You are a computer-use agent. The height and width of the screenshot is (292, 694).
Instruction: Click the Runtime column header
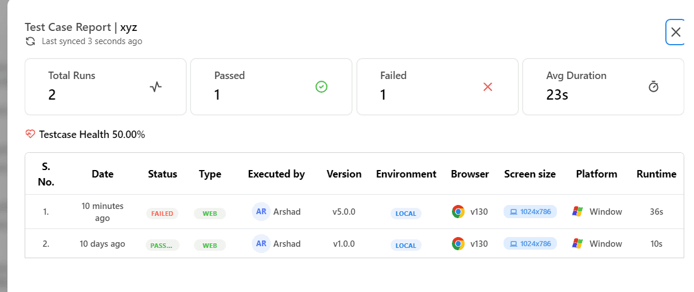(656, 174)
